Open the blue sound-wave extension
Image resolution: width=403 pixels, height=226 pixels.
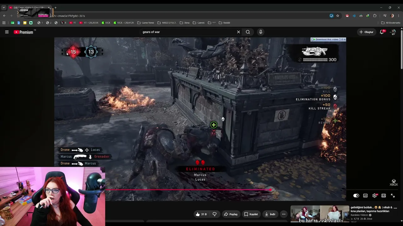[x=354, y=16]
